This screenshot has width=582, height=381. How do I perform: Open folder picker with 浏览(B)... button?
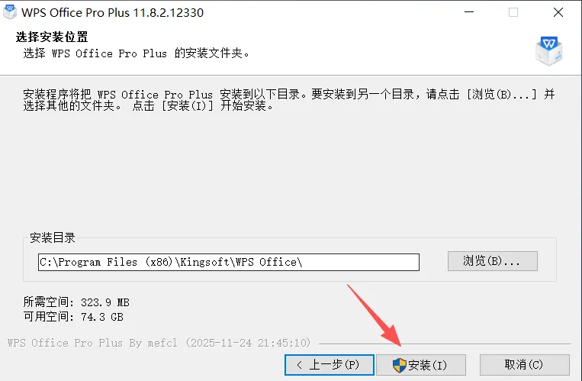pos(493,261)
